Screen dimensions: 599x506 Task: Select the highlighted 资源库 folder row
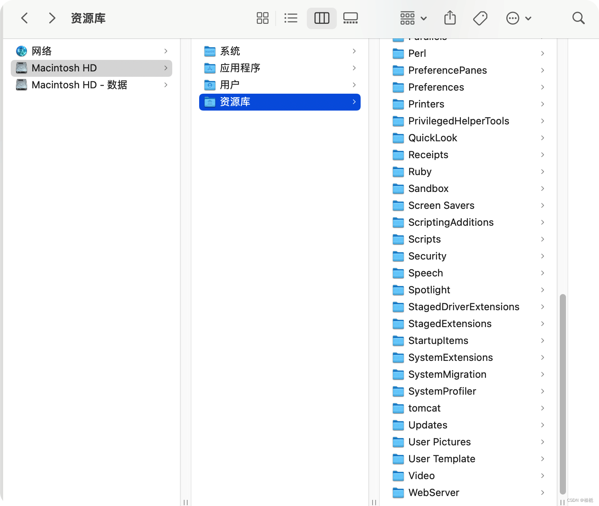click(x=280, y=102)
